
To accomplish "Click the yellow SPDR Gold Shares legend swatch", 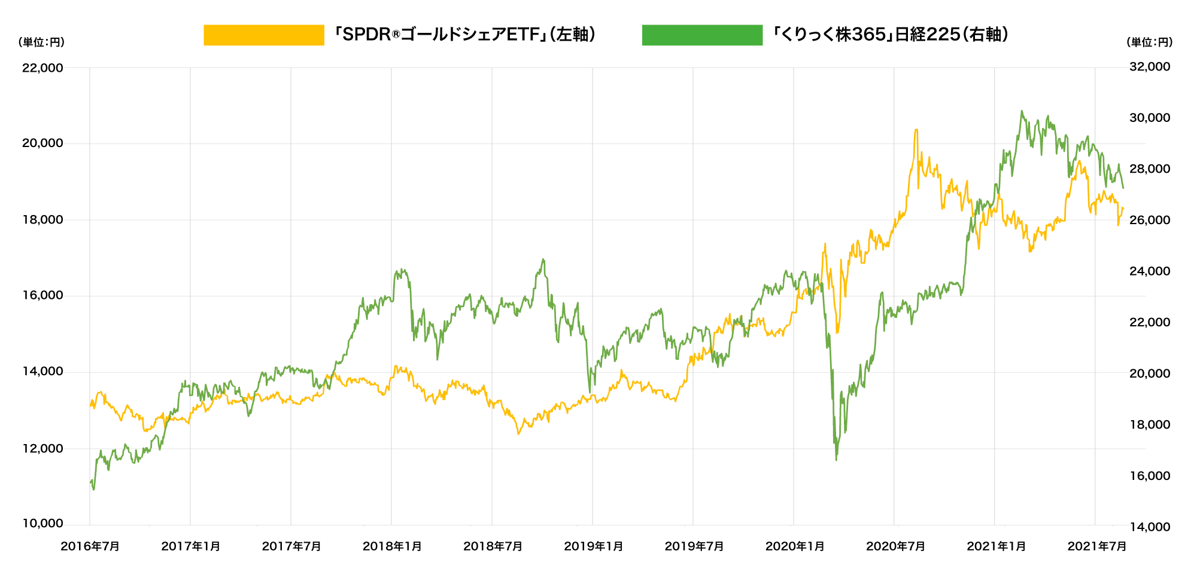I will pos(263,35).
